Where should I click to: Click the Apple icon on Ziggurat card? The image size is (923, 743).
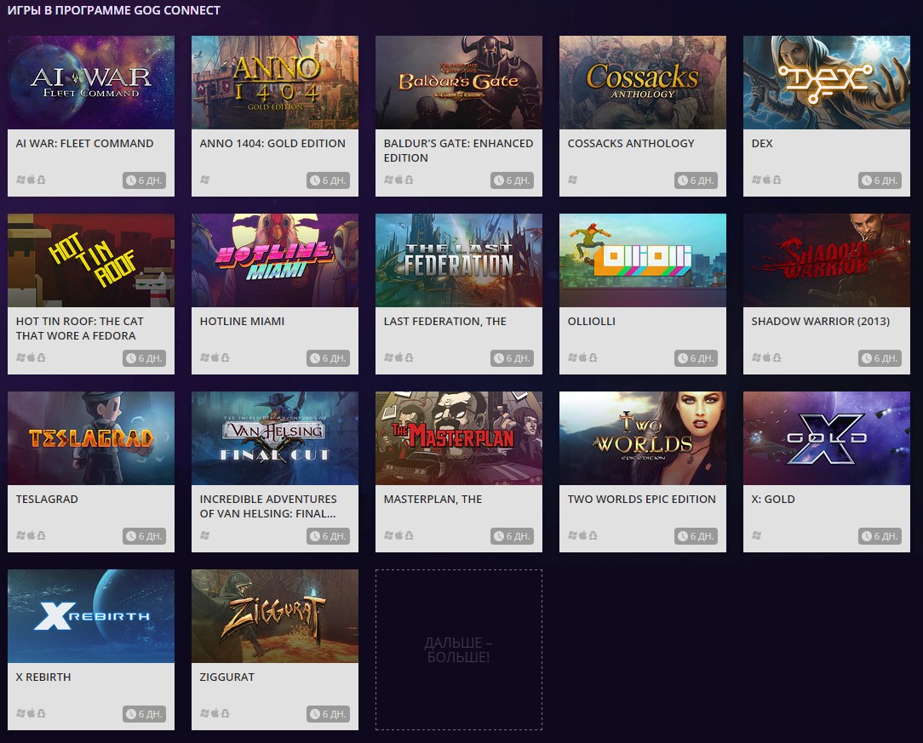click(215, 713)
